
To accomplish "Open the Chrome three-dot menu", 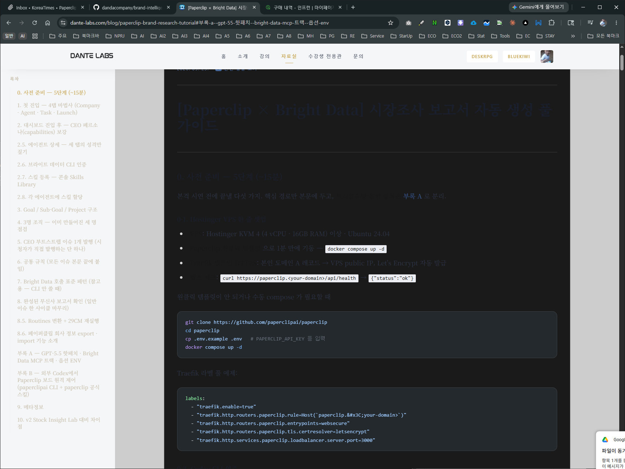I will [616, 23].
